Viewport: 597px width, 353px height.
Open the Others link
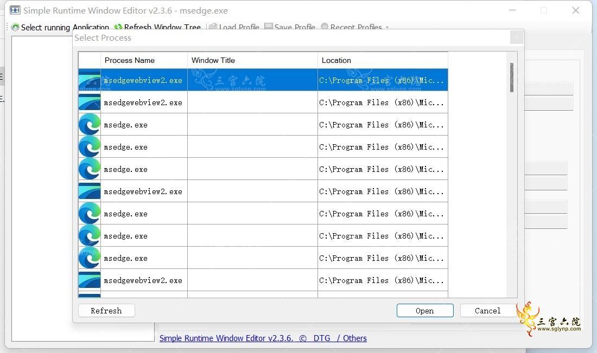coord(354,338)
